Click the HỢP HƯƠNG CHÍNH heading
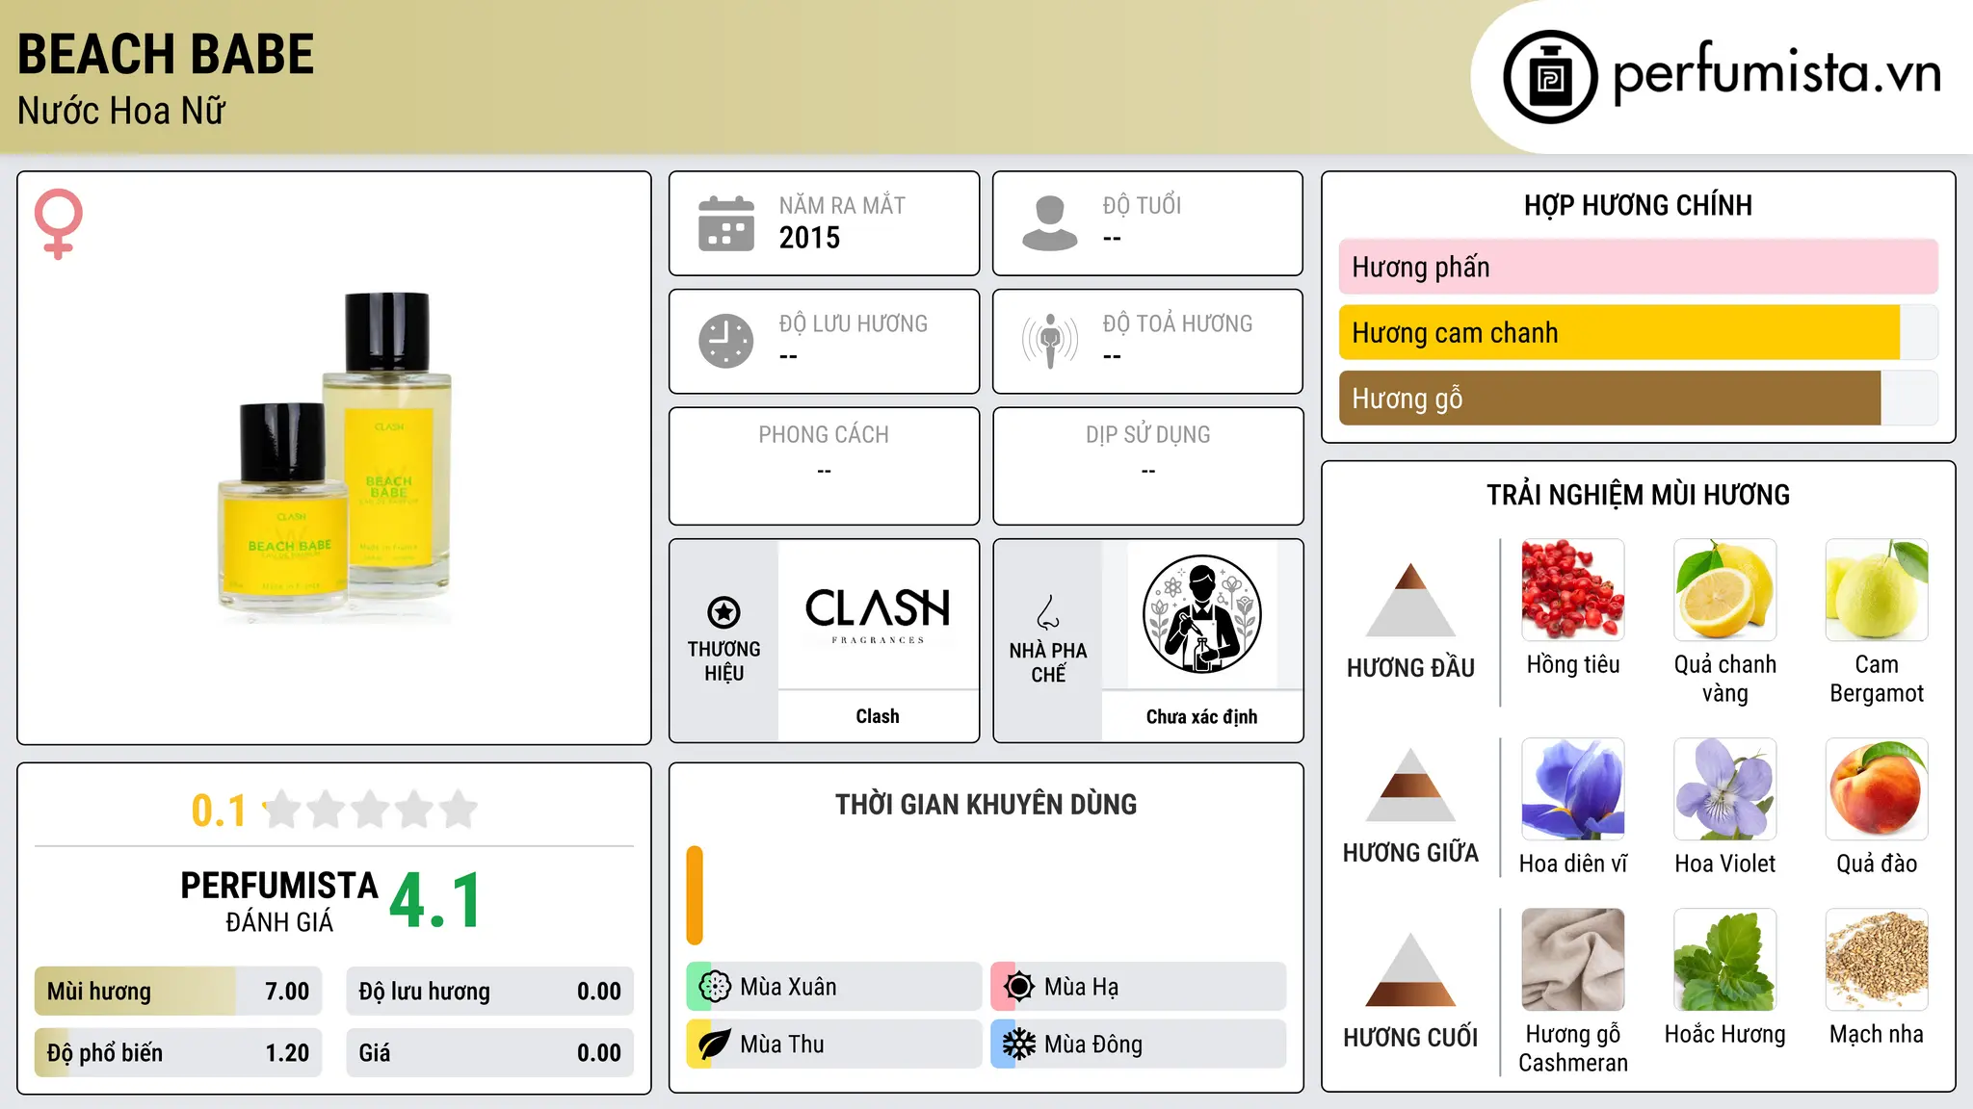The image size is (1973, 1109). [1638, 205]
